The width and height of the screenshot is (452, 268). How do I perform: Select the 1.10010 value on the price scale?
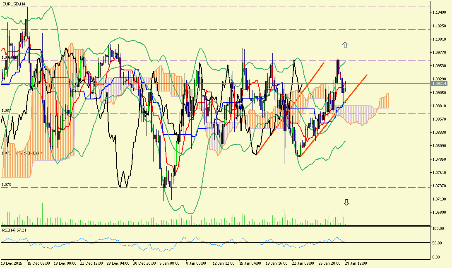(439, 39)
